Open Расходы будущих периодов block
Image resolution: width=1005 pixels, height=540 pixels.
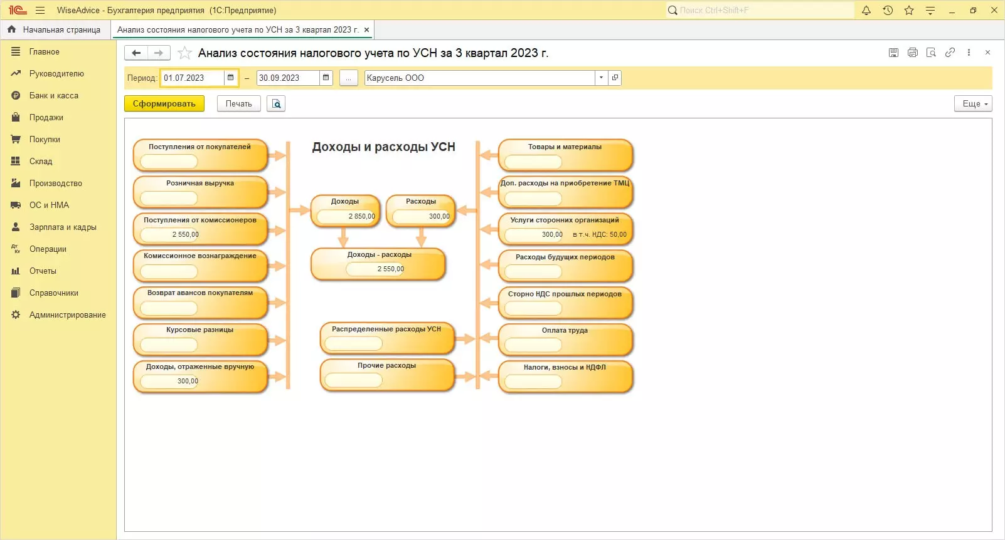pos(565,265)
